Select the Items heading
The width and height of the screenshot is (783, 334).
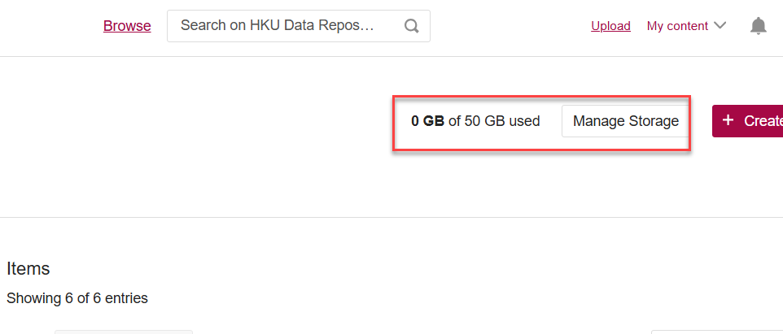28,269
